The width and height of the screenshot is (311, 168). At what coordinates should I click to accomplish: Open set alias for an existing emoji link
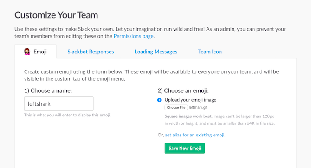click(x=195, y=135)
